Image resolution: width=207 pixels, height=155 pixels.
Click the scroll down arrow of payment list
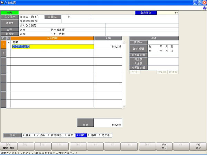[124, 106]
